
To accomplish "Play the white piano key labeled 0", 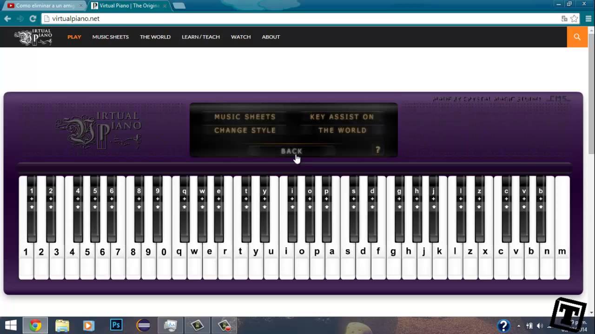I will [164, 262].
